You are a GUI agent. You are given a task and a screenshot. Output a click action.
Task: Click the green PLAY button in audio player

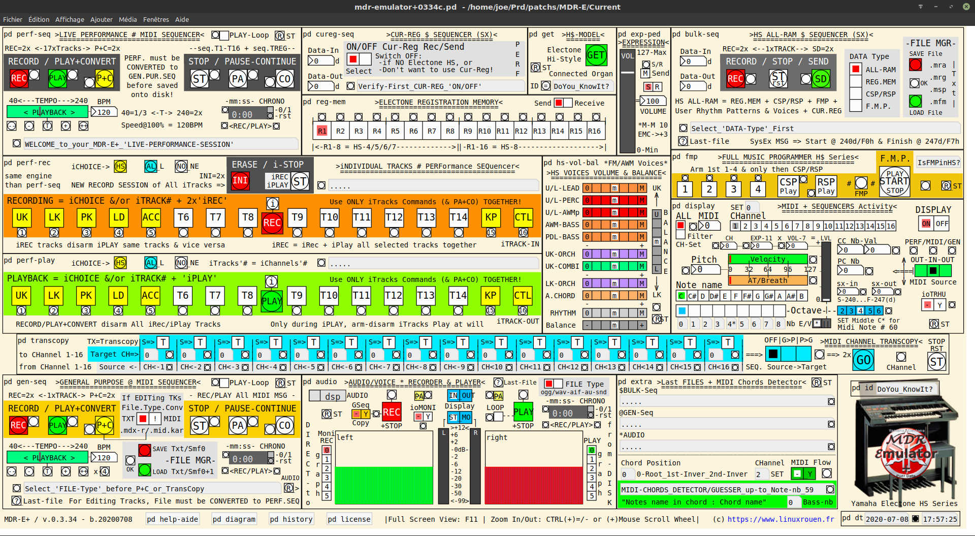click(523, 412)
